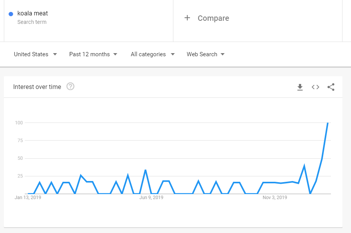This screenshot has width=351, height=233.
Task: Open the help question mark icon
Action: pyautogui.click(x=70, y=86)
